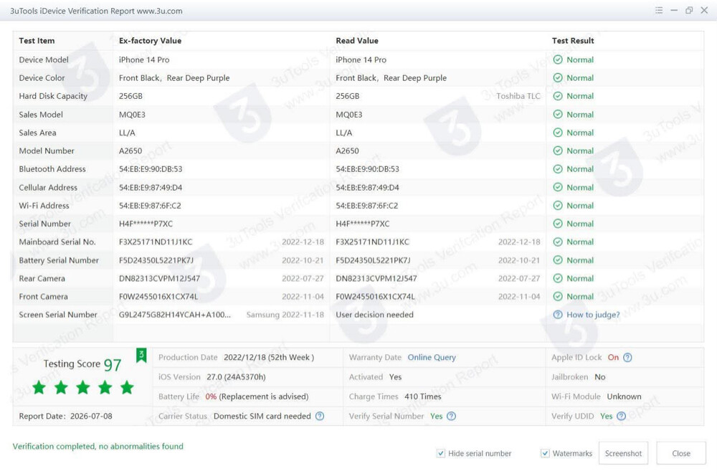Click the Close button
717x476 pixels.
[681, 453]
